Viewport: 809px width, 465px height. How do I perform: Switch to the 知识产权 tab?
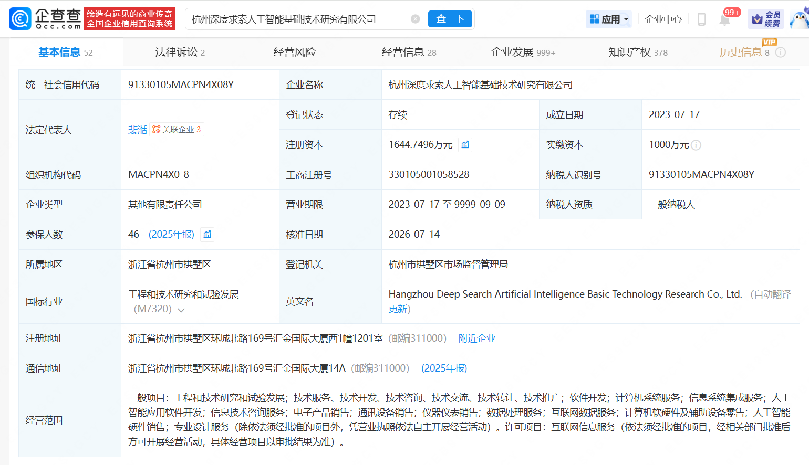click(x=638, y=52)
